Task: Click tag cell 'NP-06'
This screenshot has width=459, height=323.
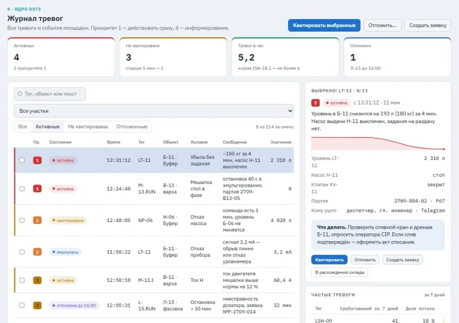Action: (145, 220)
